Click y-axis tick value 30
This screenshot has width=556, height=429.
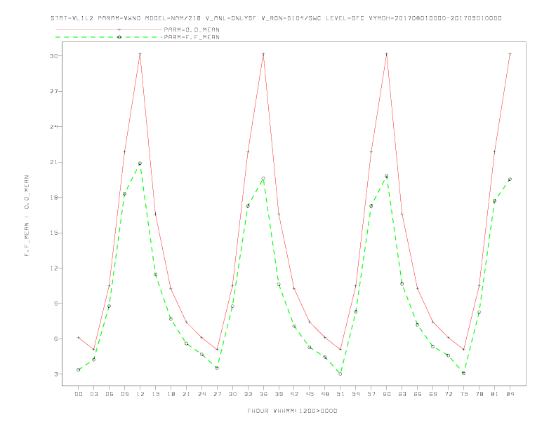pos(54,56)
